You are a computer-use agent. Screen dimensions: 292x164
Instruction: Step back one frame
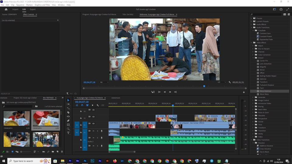tap(165, 92)
